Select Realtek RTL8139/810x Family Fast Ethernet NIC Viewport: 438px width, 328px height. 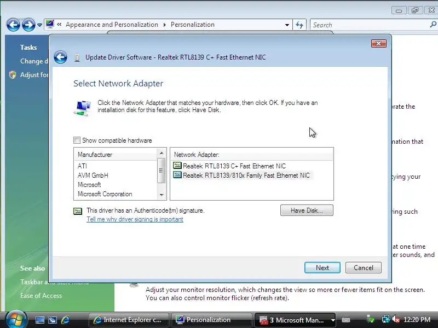(x=246, y=175)
